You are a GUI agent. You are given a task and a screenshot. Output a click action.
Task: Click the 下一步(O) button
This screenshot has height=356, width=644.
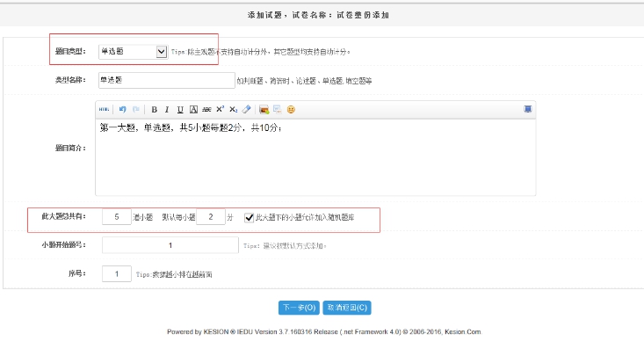[x=299, y=308]
